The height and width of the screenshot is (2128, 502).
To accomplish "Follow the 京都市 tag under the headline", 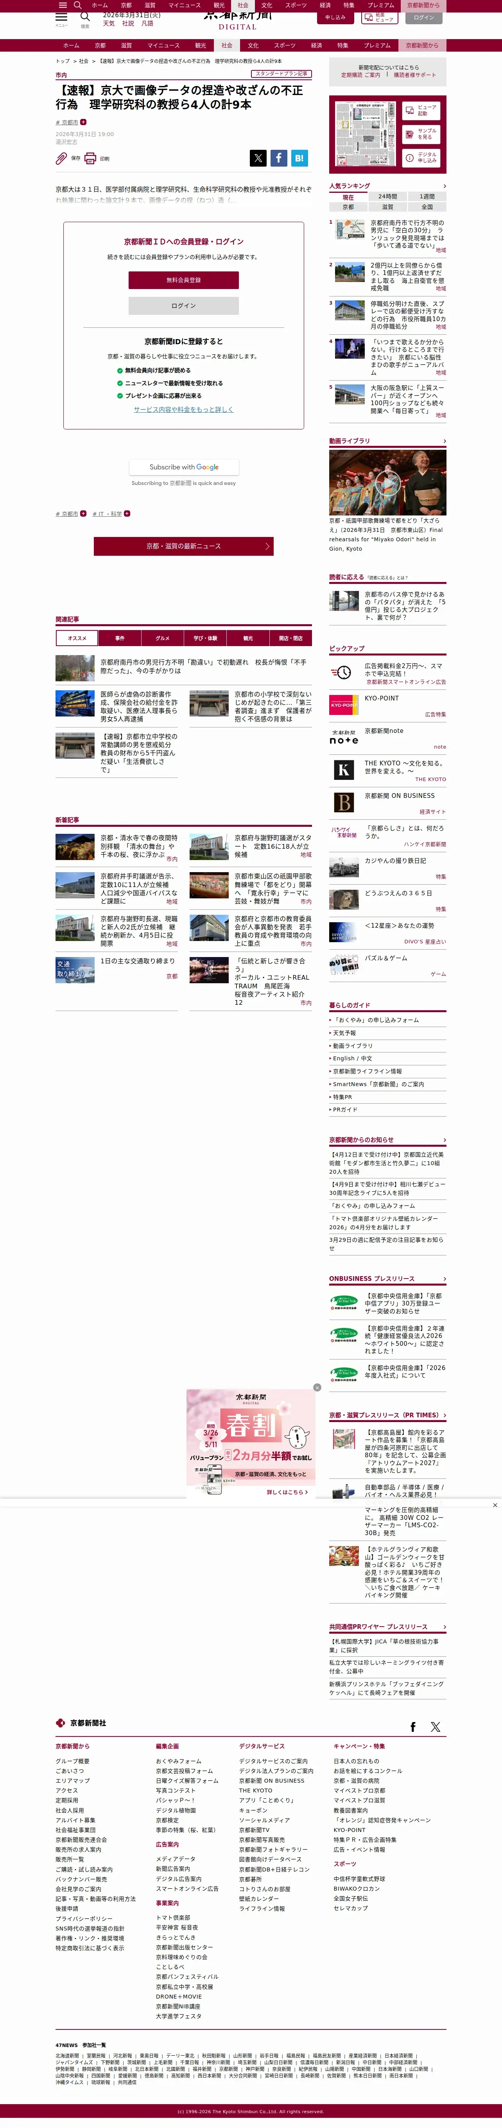I will point(83,122).
